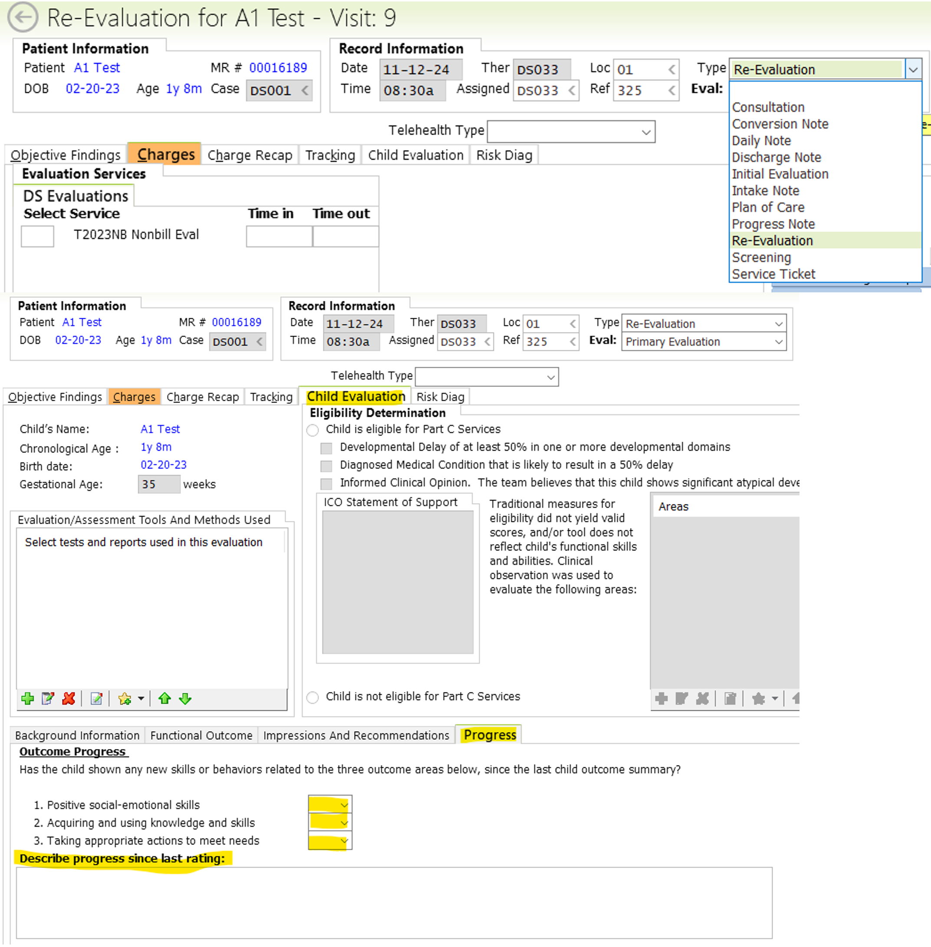Image resolution: width=931 pixels, height=947 pixels.
Task: Delete selected test with the red X icon
Action: click(x=69, y=699)
